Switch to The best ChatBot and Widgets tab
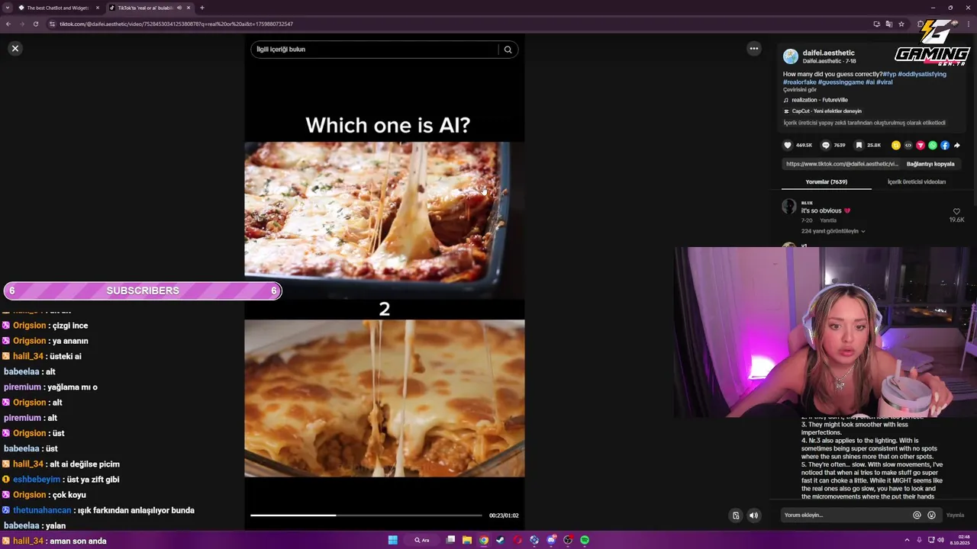This screenshot has width=977, height=549. pyautogui.click(x=59, y=8)
